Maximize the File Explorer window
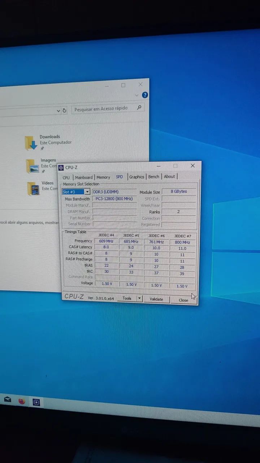The width and height of the screenshot is (260, 463). (x=123, y=85)
